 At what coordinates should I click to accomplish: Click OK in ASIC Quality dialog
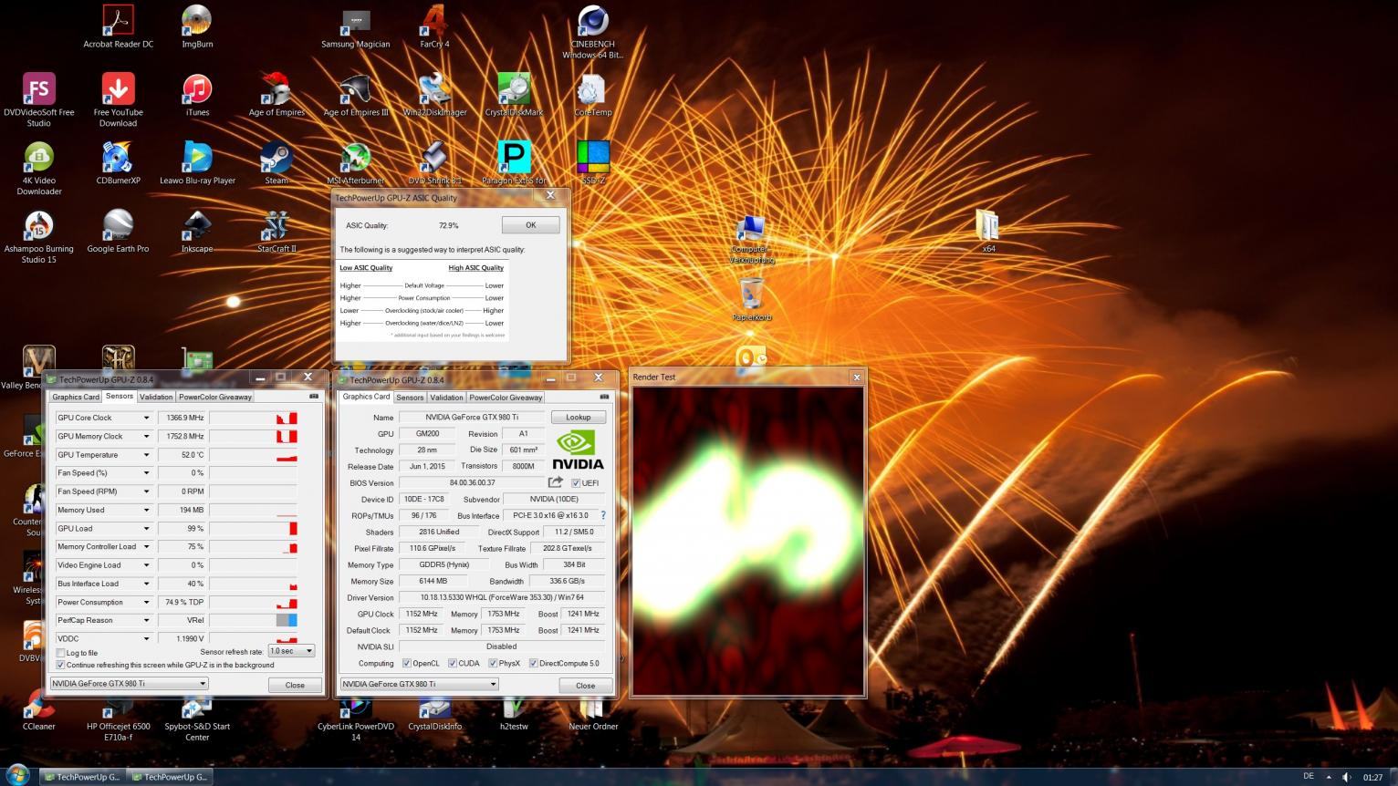530,224
